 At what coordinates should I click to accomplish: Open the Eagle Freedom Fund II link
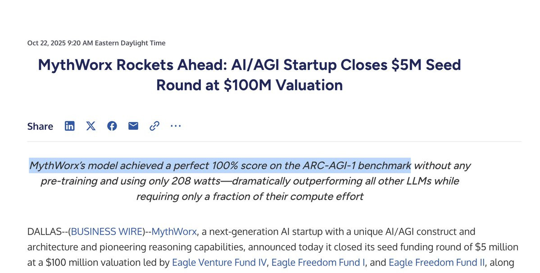click(437, 263)
